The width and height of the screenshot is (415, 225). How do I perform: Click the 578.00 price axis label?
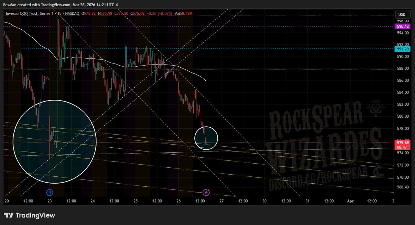(402, 129)
